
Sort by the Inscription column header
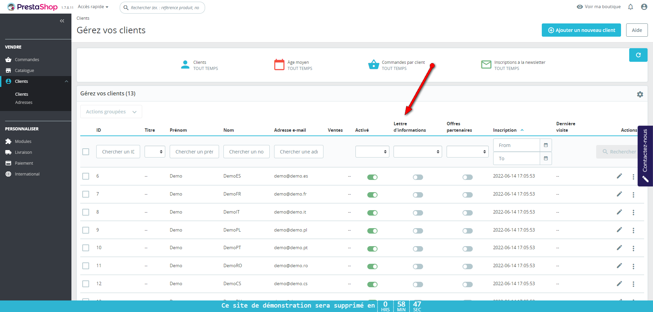505,130
